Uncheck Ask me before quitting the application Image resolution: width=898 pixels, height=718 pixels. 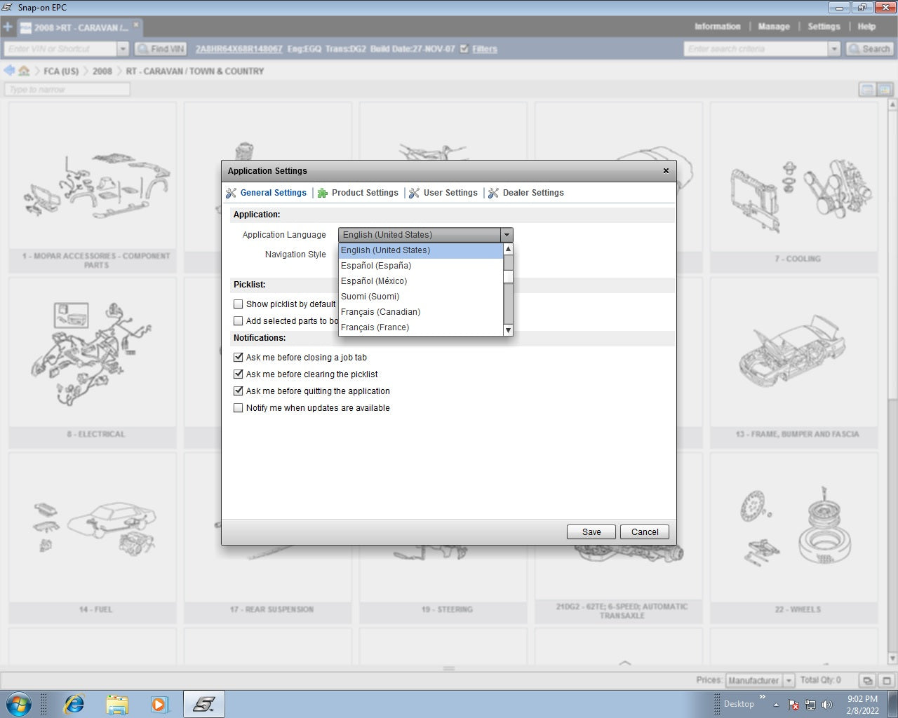[239, 391]
